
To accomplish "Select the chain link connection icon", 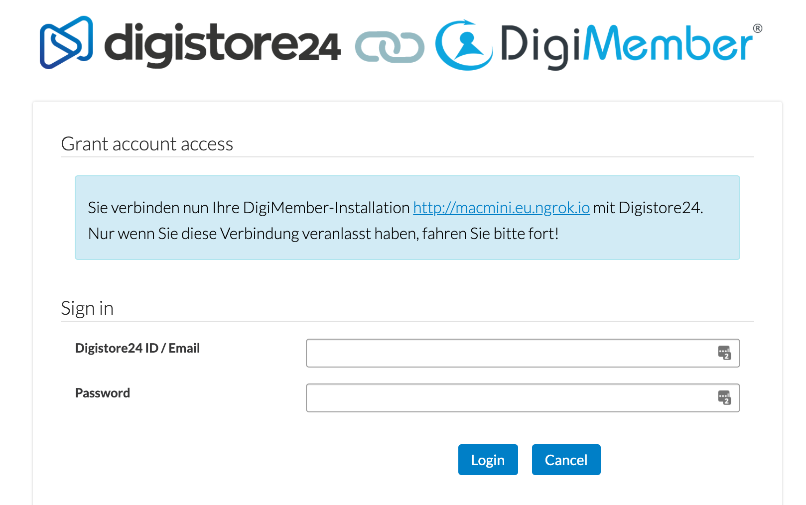I will coord(389,47).
